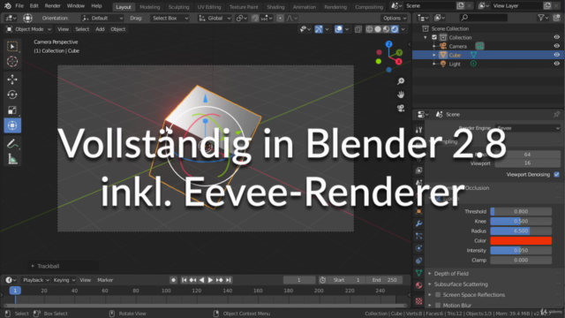Click the viewport zoom magnifier icon

401,81
